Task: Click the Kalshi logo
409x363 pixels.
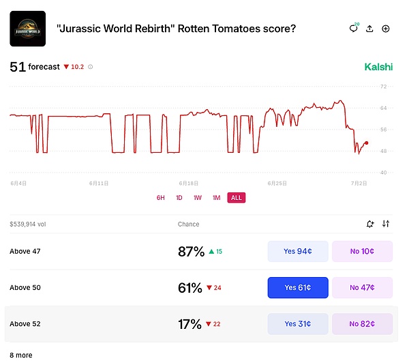Action: tap(378, 67)
